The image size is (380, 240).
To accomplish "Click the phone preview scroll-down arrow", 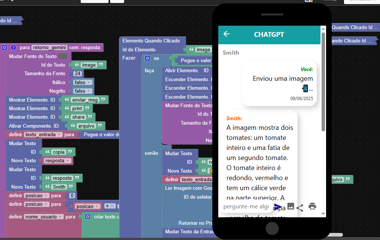I will click(323, 214).
